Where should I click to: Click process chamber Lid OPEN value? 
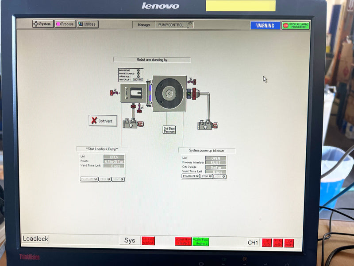(x=215, y=158)
